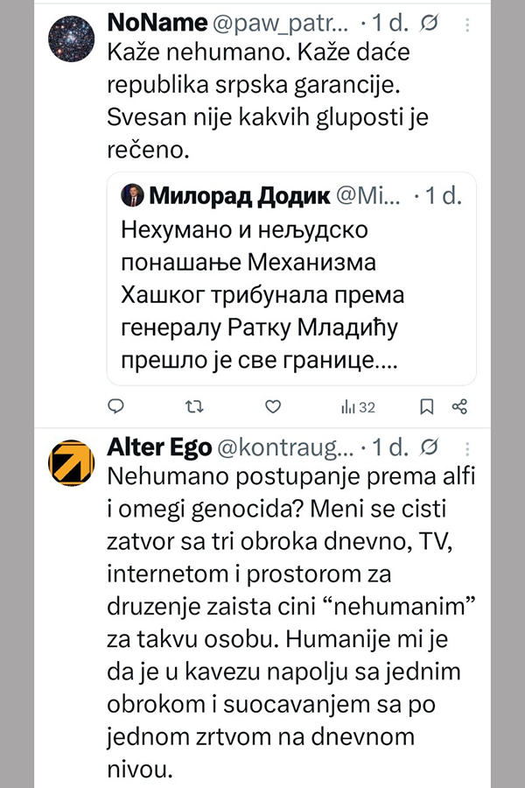This screenshot has width=525, height=788.
Task: Like NoName's tweet with the heart icon
Action: tap(273, 406)
